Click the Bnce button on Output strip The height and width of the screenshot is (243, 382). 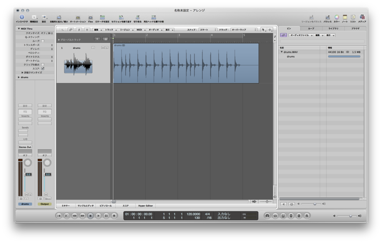tap(48, 199)
